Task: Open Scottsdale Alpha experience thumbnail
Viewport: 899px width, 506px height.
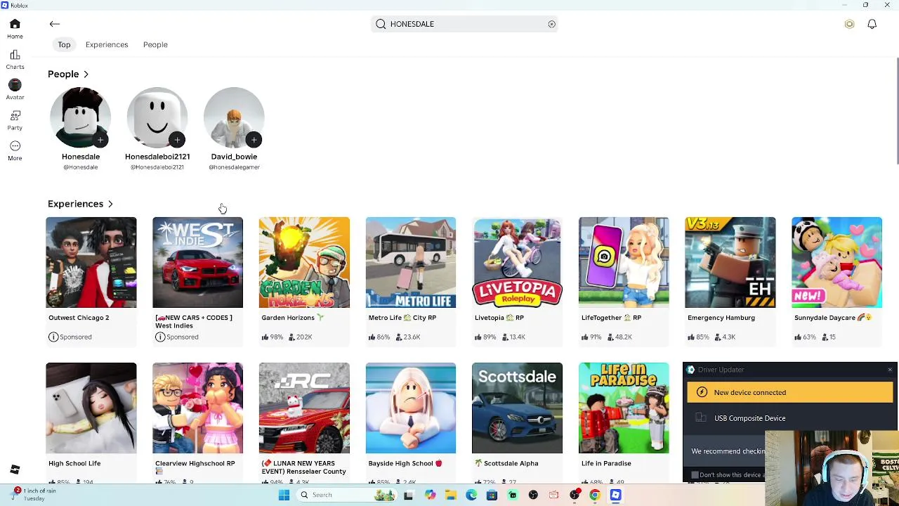Action: (517, 408)
